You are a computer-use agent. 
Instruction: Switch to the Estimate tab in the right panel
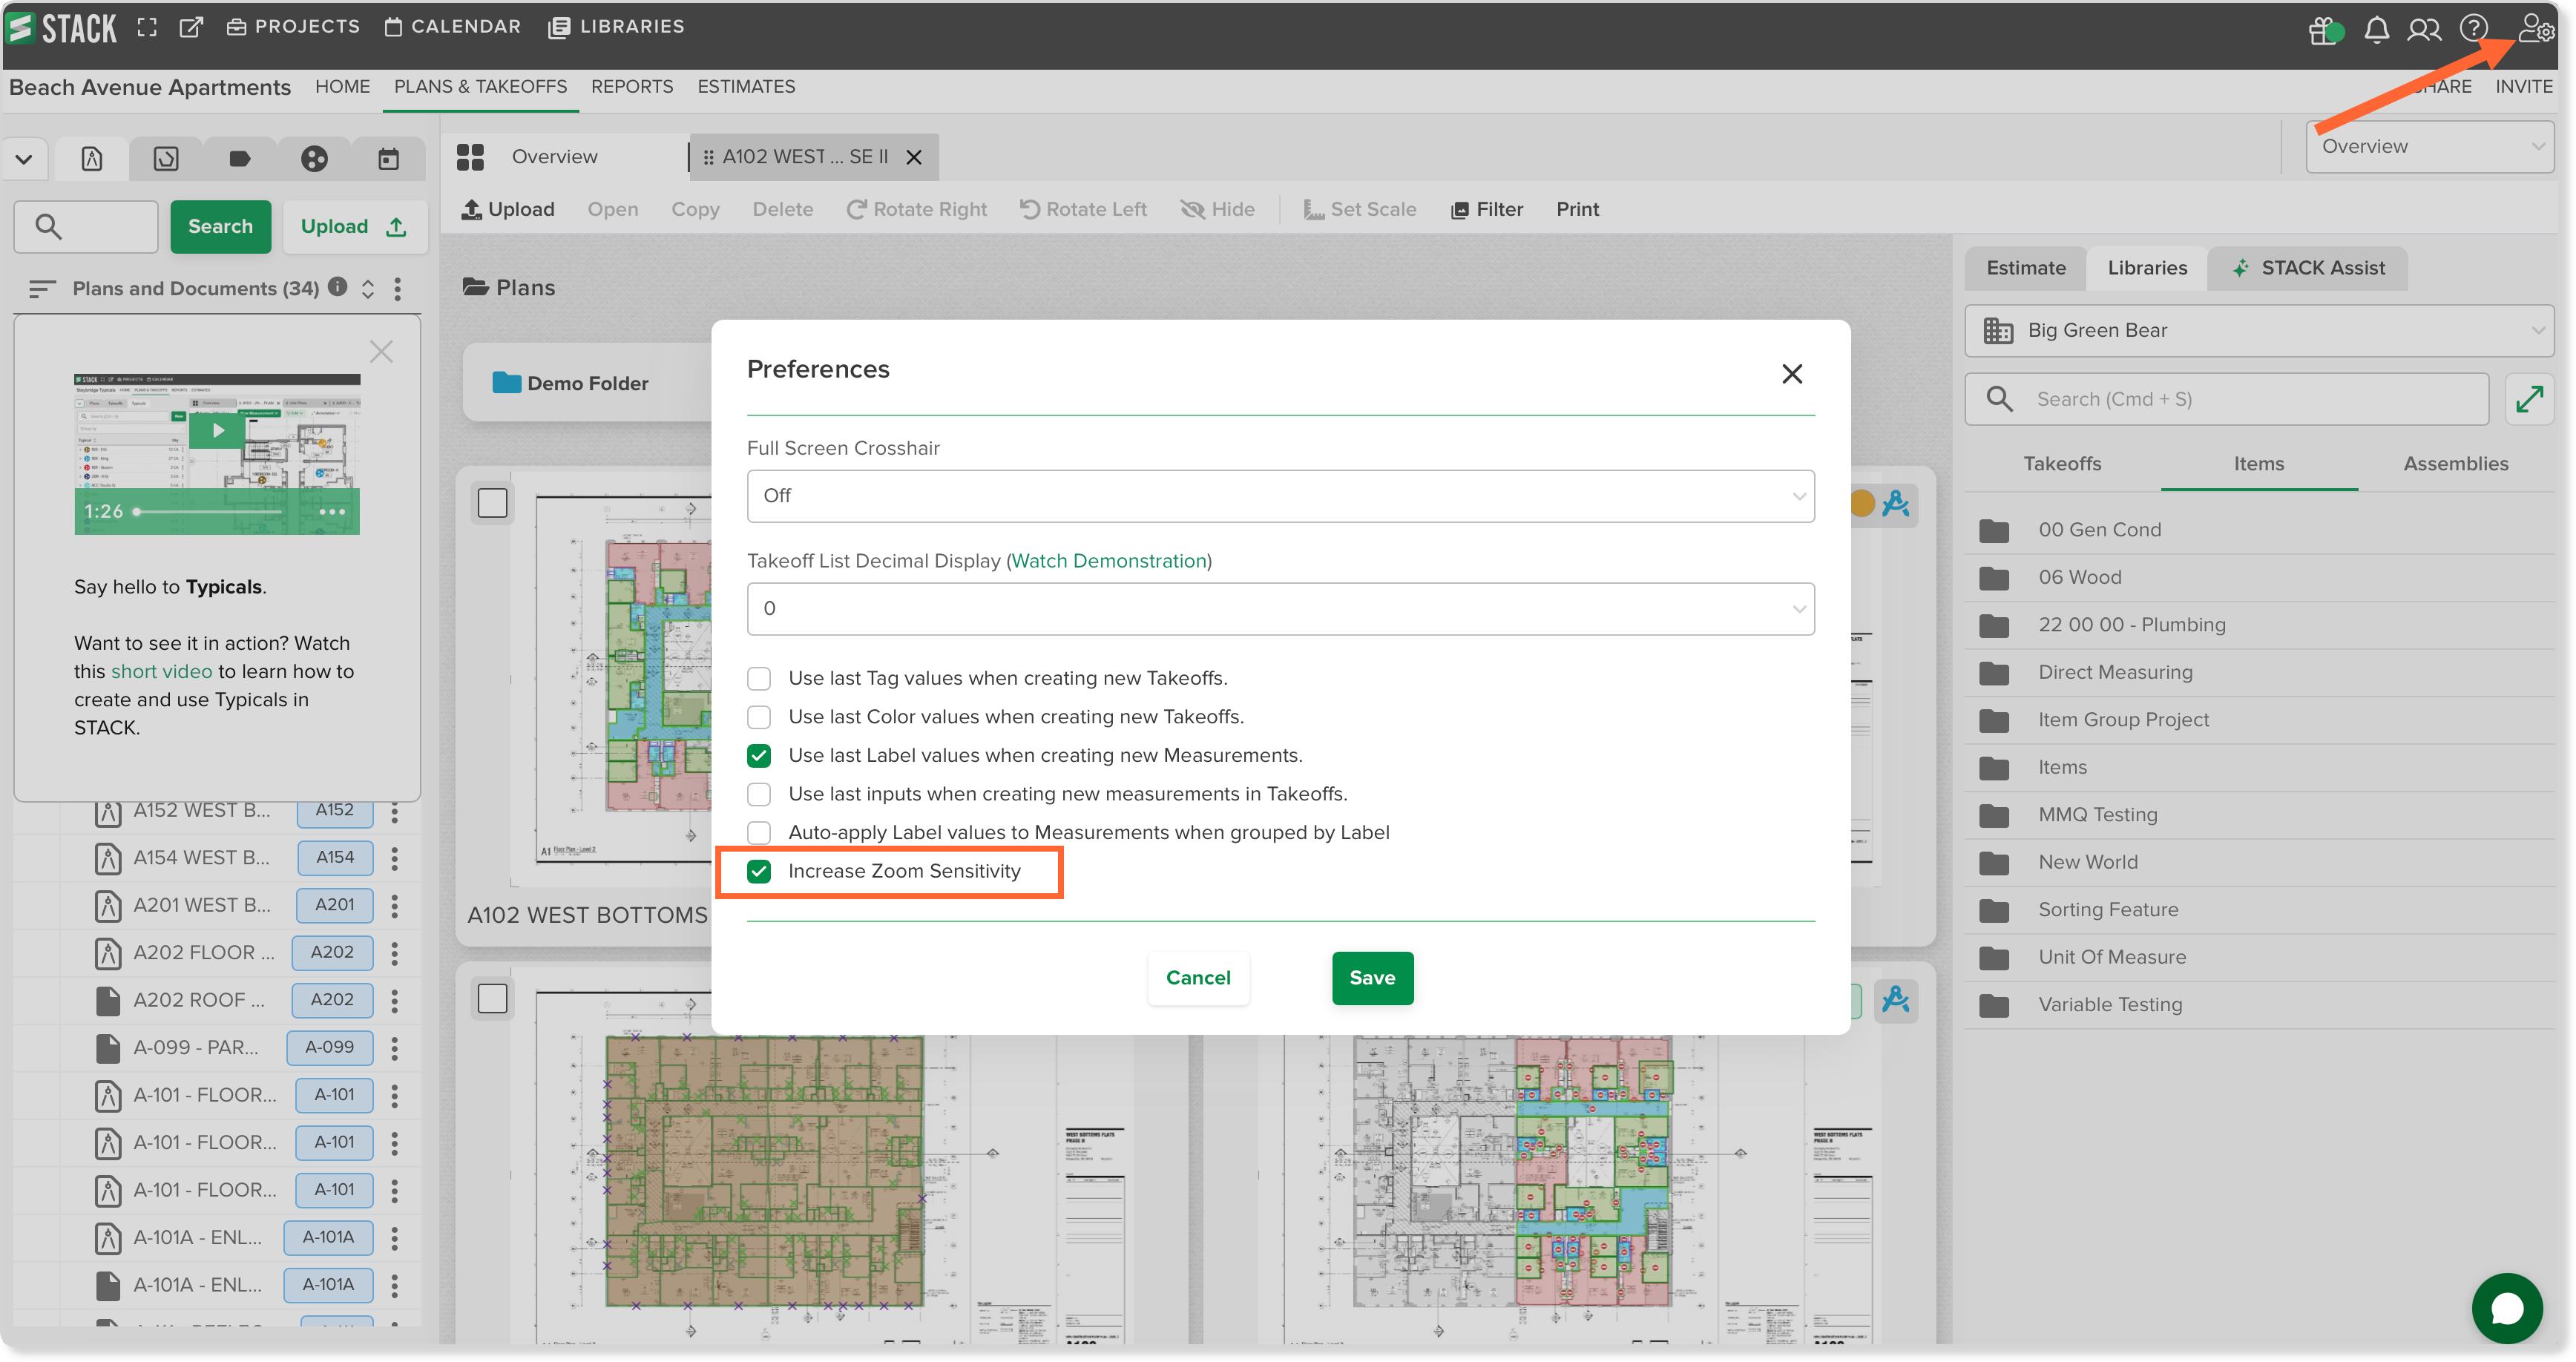[x=2026, y=268]
